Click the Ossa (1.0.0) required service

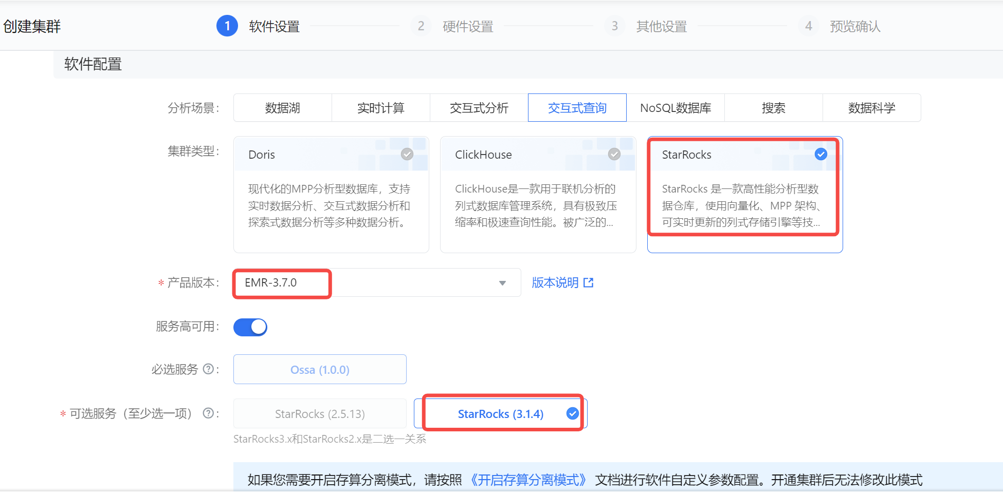tap(320, 369)
